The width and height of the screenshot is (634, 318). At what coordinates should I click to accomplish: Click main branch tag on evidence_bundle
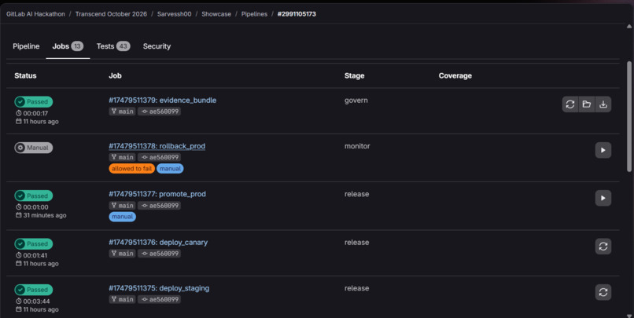122,111
